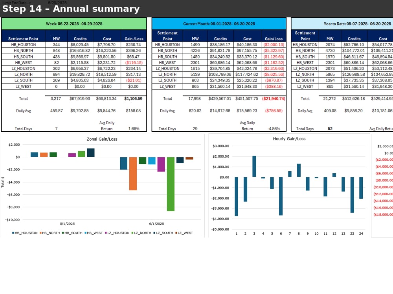Click the Week 06-23-2025 - 06-29-2025 header
The width and height of the screenshot is (393, 294).
click(x=74, y=24)
